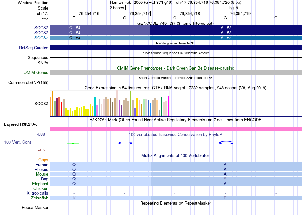Click the Dog species label

45,179
